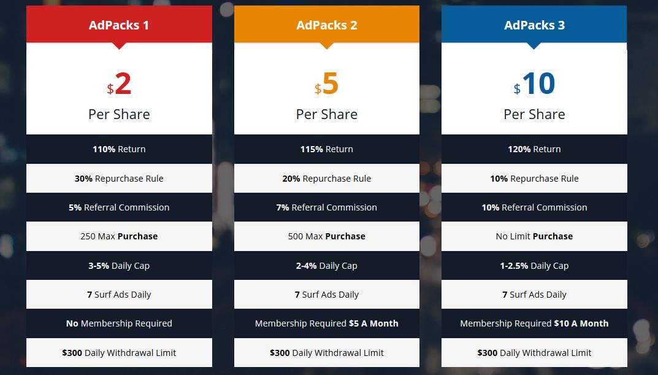The width and height of the screenshot is (658, 375).
Task: Select the $10 Per Share price
Action: point(534,96)
